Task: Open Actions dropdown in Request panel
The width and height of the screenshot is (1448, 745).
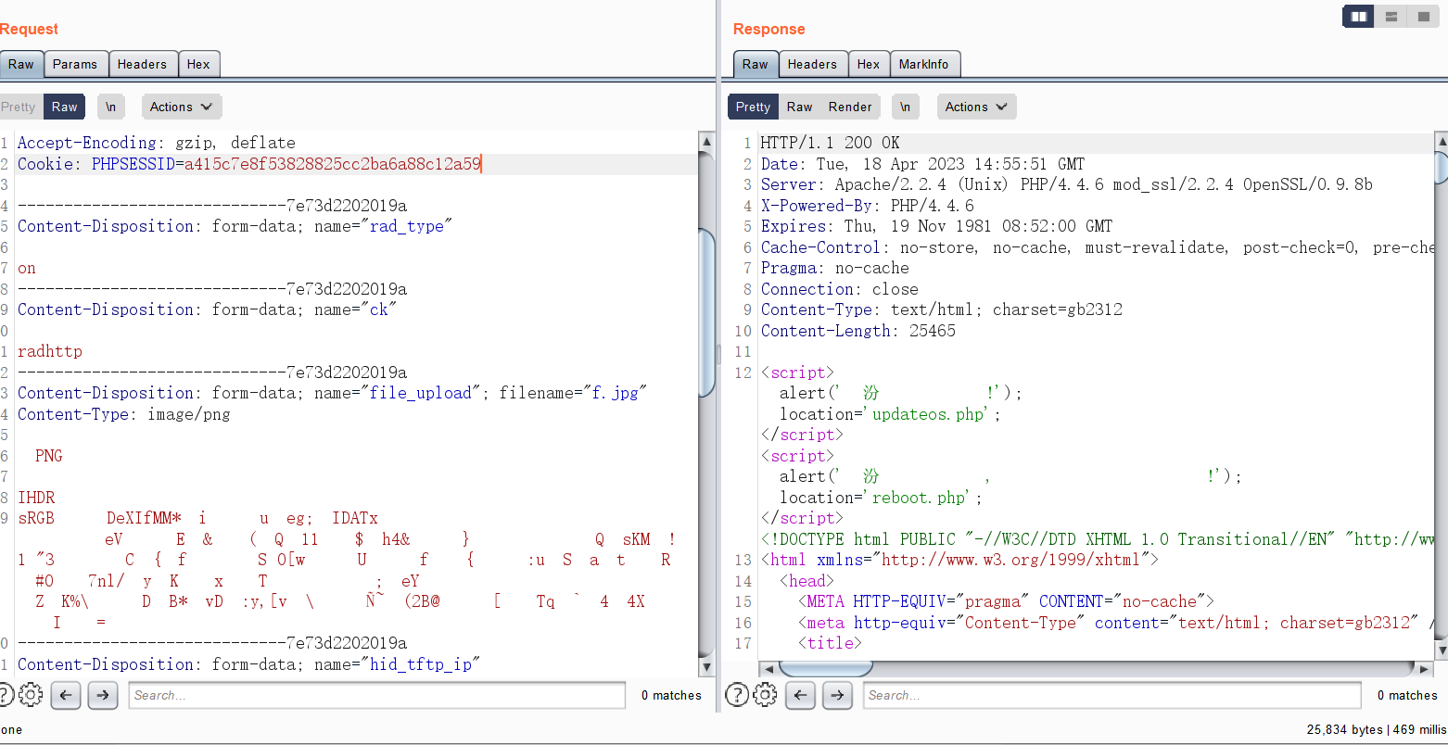Action: pyautogui.click(x=182, y=107)
